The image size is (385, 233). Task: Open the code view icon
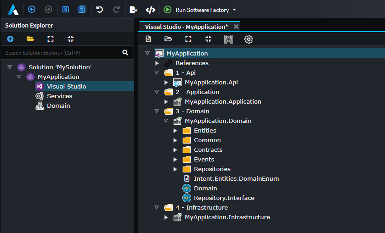pyautogui.click(x=150, y=10)
